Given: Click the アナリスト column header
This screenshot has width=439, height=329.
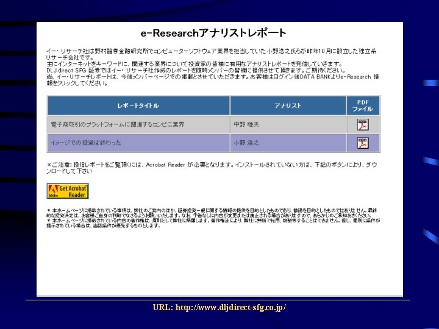Looking at the screenshot, I should tap(288, 106).
